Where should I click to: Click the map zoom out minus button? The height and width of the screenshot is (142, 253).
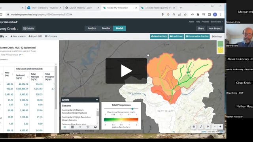[x=215, y=127]
